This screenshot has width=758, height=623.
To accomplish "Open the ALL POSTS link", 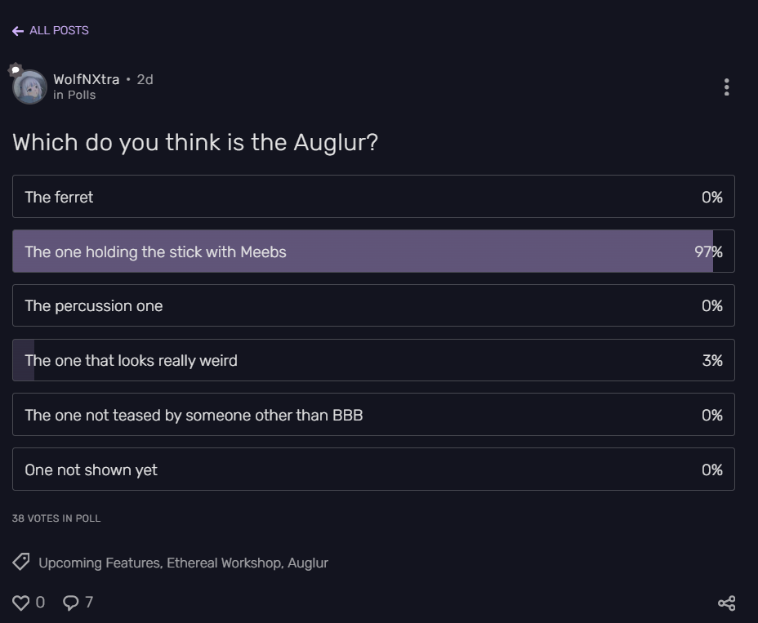I will (x=59, y=30).
